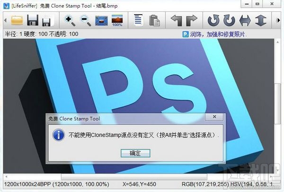Click the 1200x1000x24BPP status text

point(56,184)
